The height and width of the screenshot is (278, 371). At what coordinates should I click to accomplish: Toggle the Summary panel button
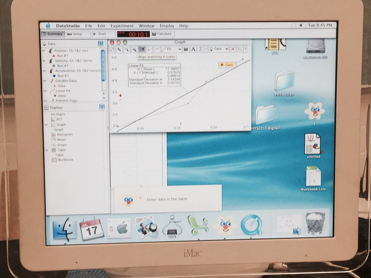53,34
